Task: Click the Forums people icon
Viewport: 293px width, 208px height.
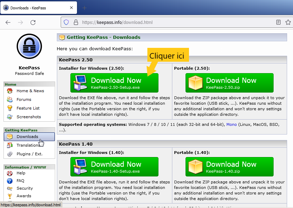Action: pos(10,99)
